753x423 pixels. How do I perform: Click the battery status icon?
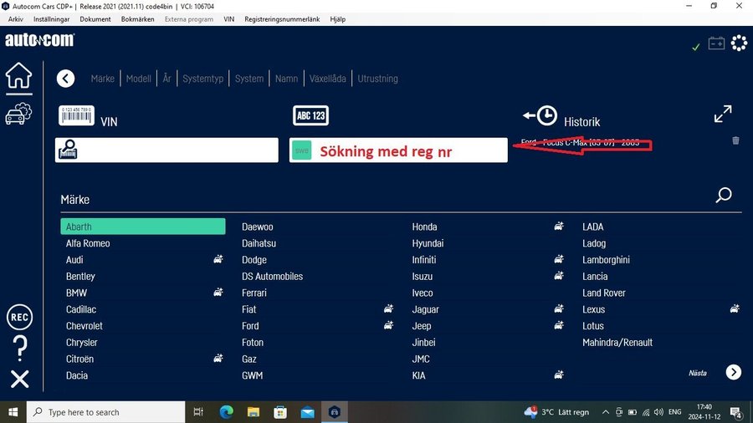coord(716,43)
